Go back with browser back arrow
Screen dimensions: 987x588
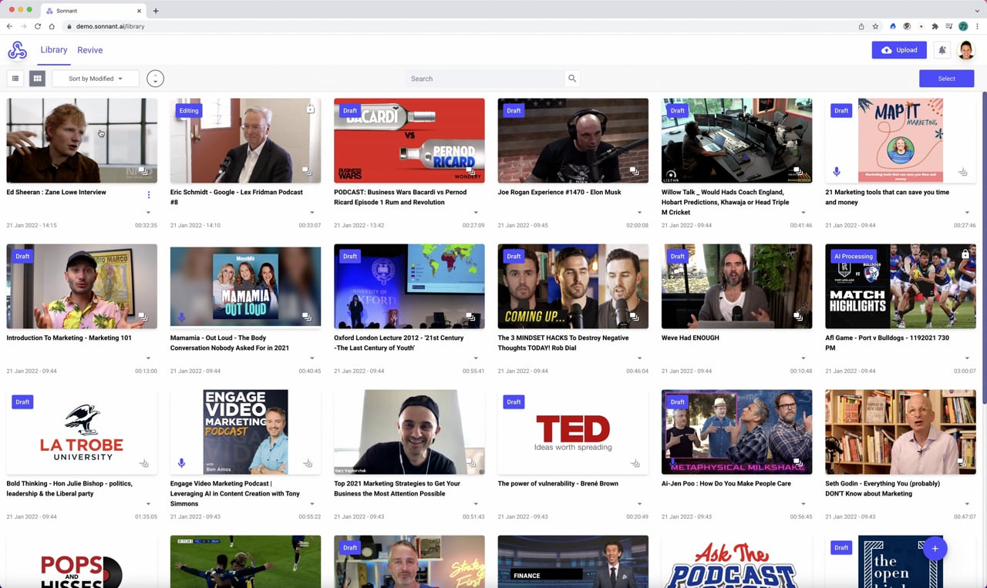point(9,26)
